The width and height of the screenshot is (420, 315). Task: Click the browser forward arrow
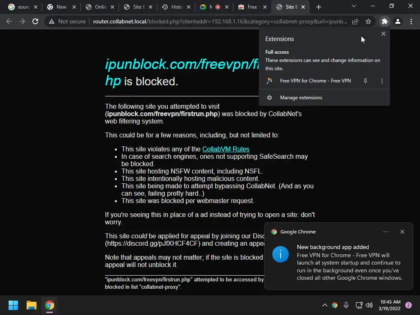pos(22,21)
